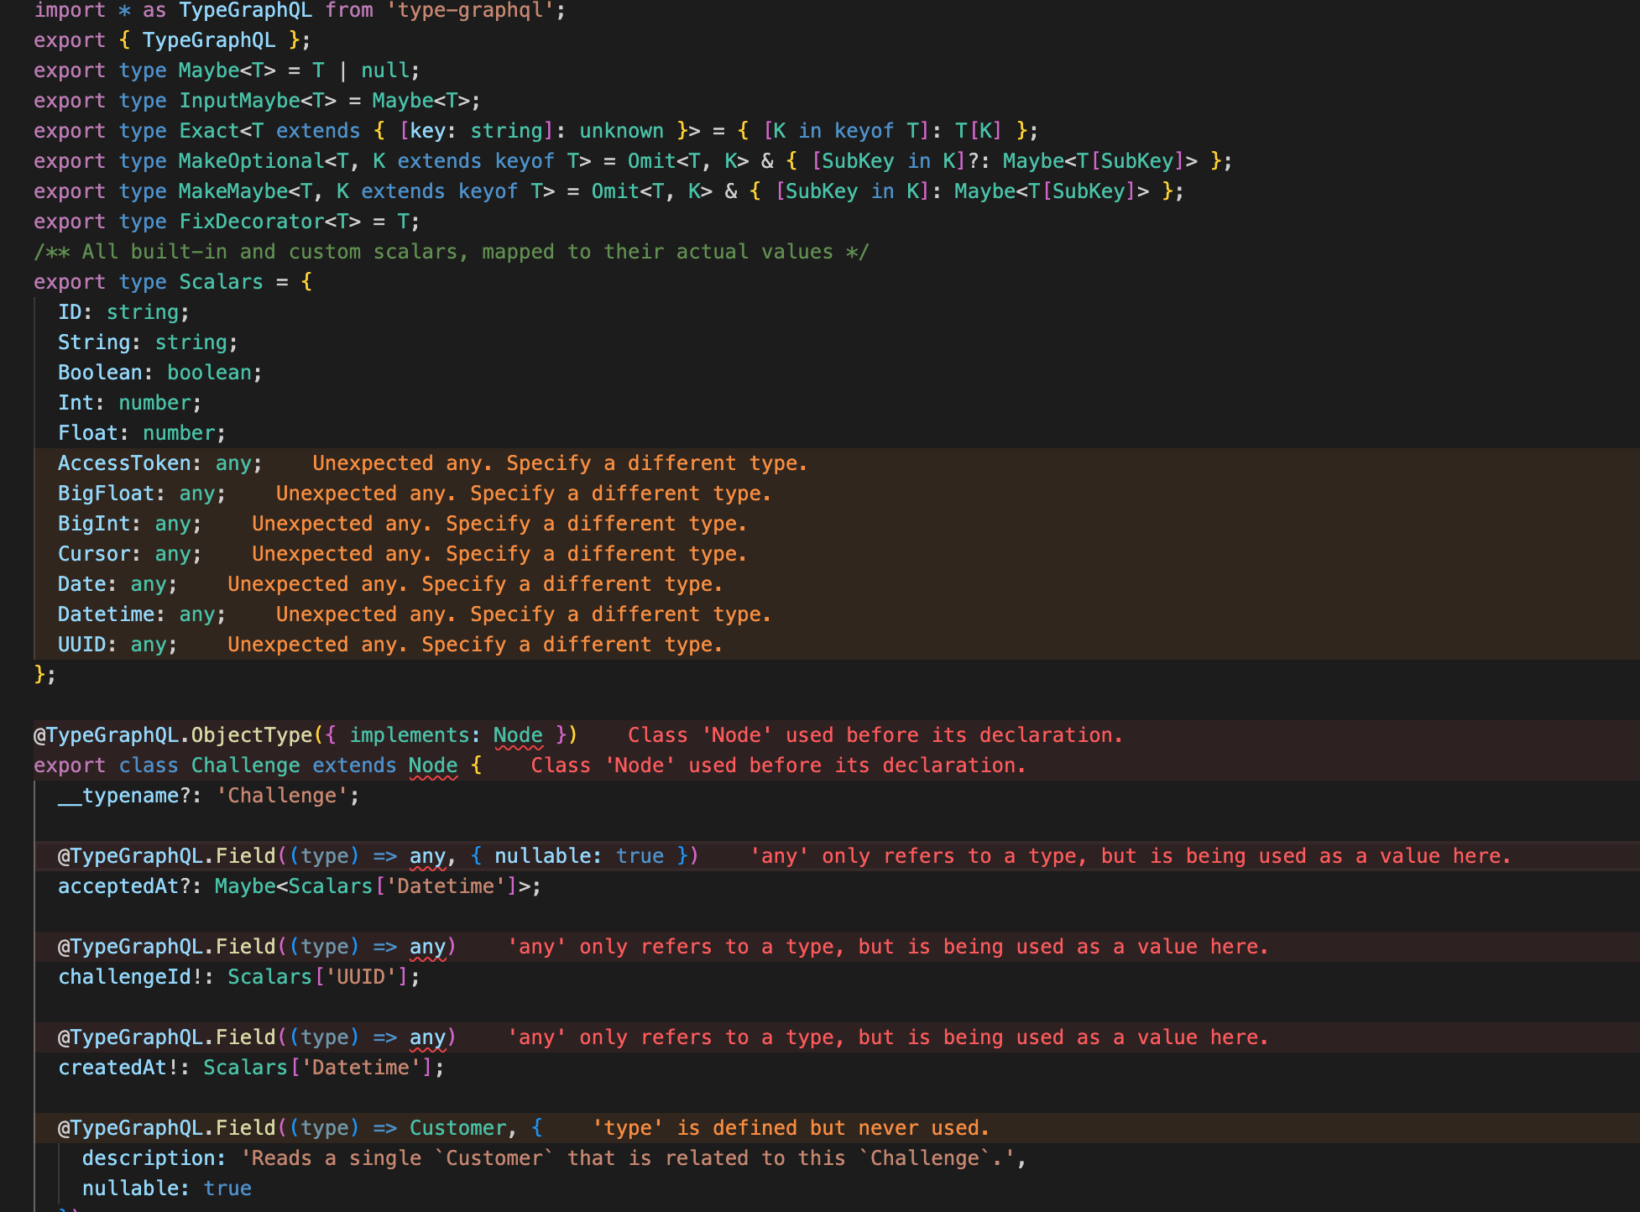Click the 'All built-in and custom scalars' comment
This screenshot has width=1640, height=1212.
pyautogui.click(x=452, y=252)
